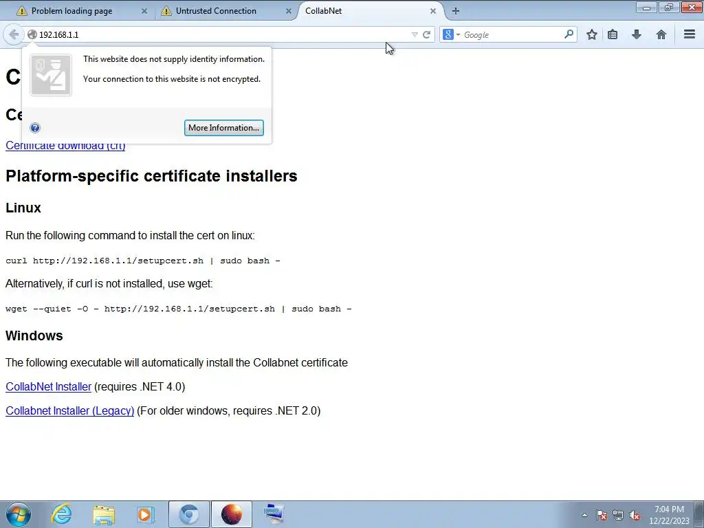Restore down the Firefox window
Screen dimensions: 704x528
click(668, 8)
